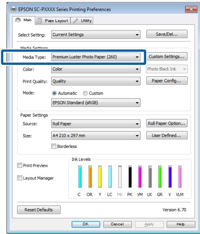Open the Utility tab
This screenshot has height=234, width=200.
(82, 21)
